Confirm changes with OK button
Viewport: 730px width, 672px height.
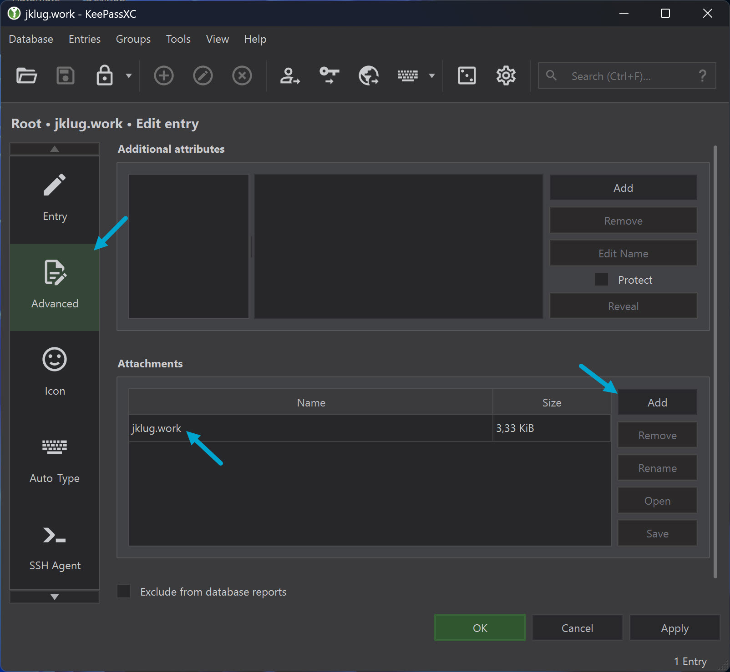coord(480,628)
